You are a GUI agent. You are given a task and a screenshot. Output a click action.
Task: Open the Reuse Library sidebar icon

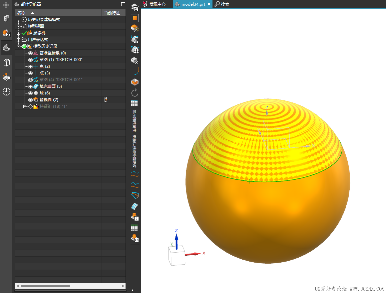click(x=6, y=62)
